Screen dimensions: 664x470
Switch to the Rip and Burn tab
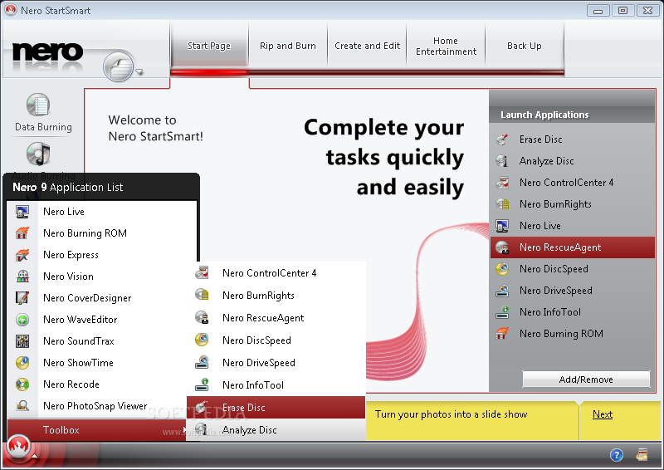[288, 47]
